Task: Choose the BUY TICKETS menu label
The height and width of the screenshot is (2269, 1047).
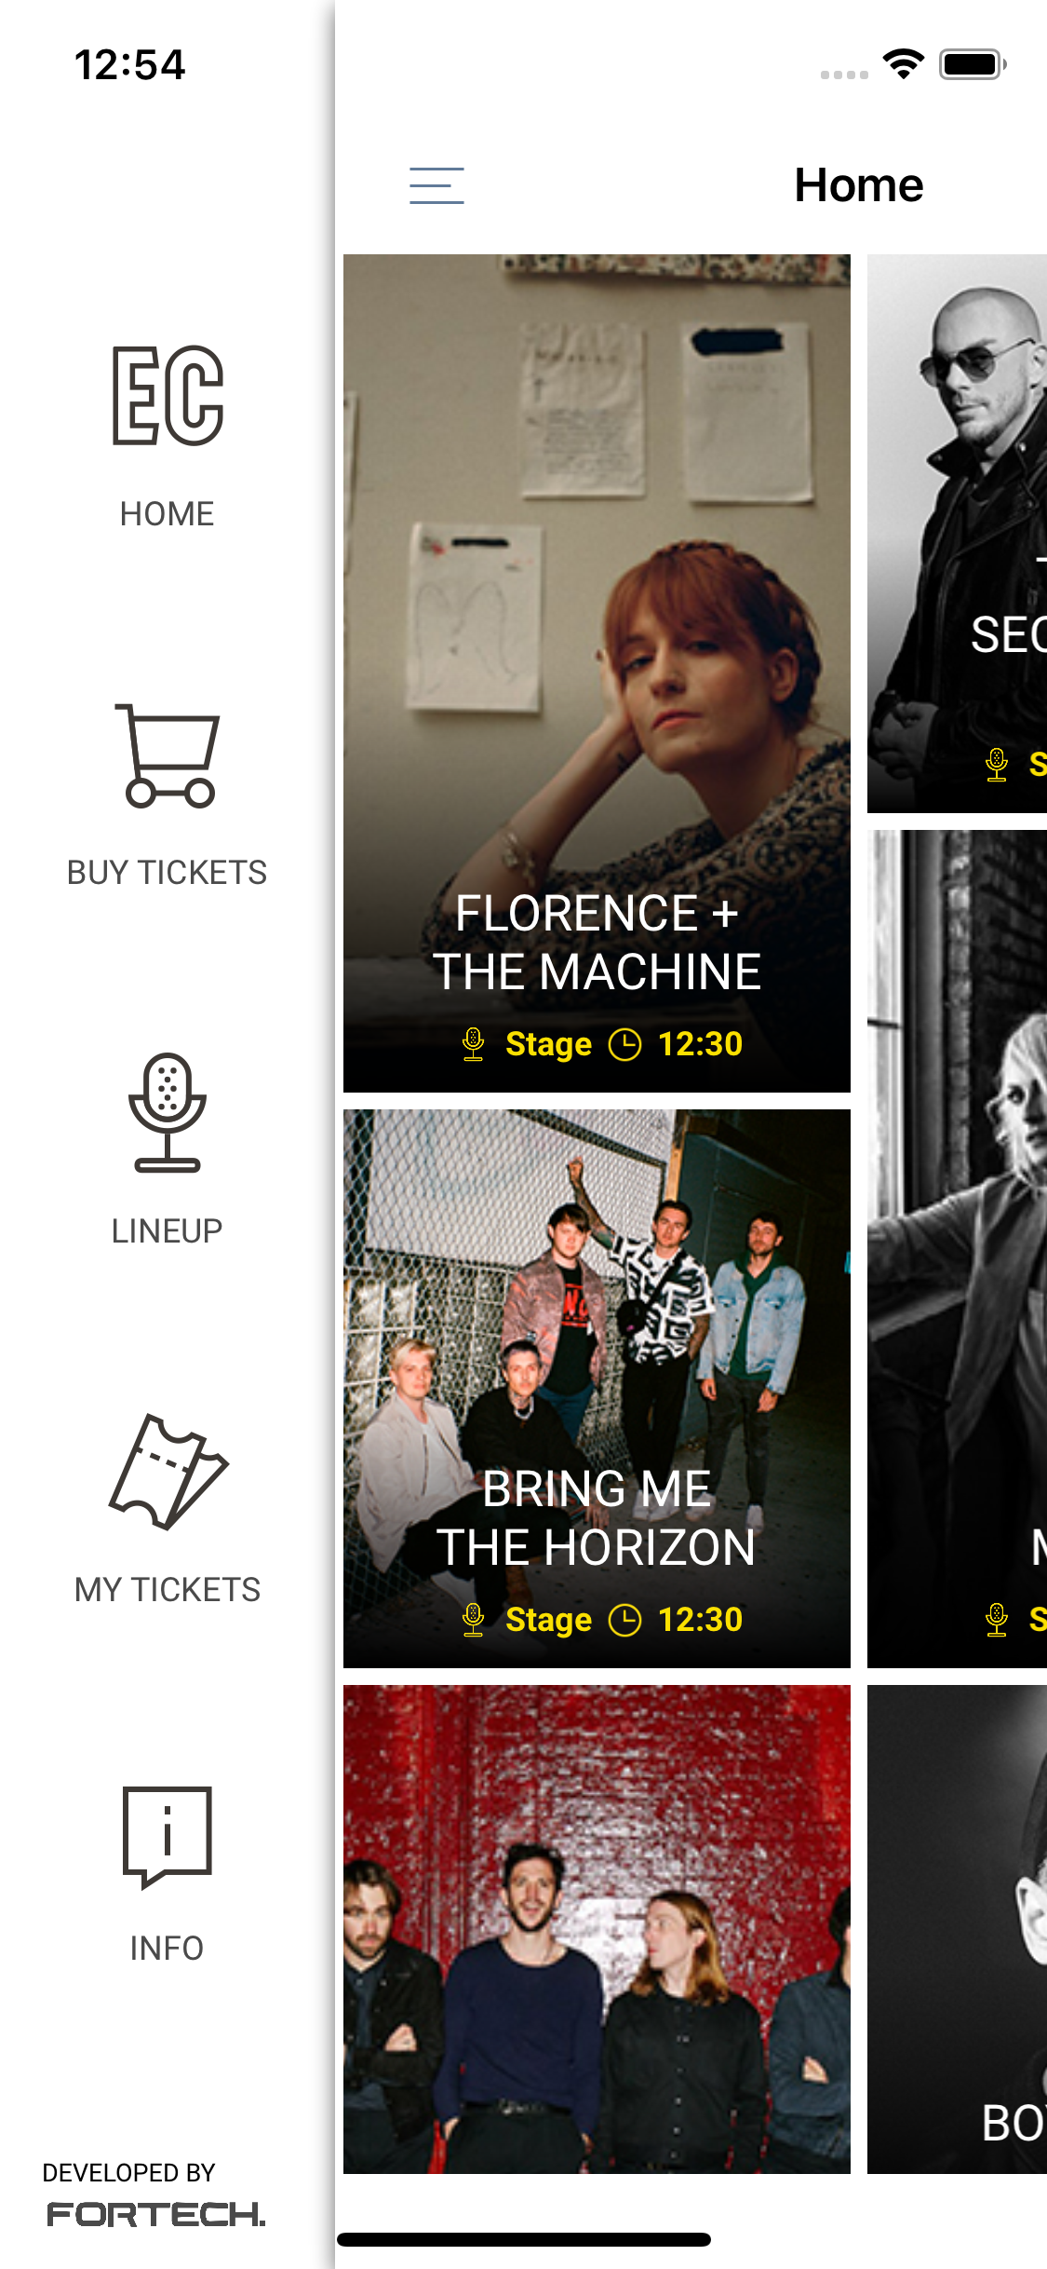Action: click(168, 873)
